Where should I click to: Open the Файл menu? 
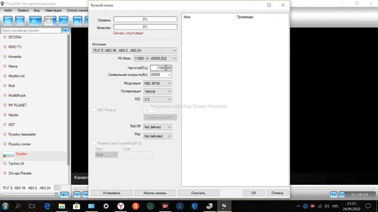(x=8, y=11)
